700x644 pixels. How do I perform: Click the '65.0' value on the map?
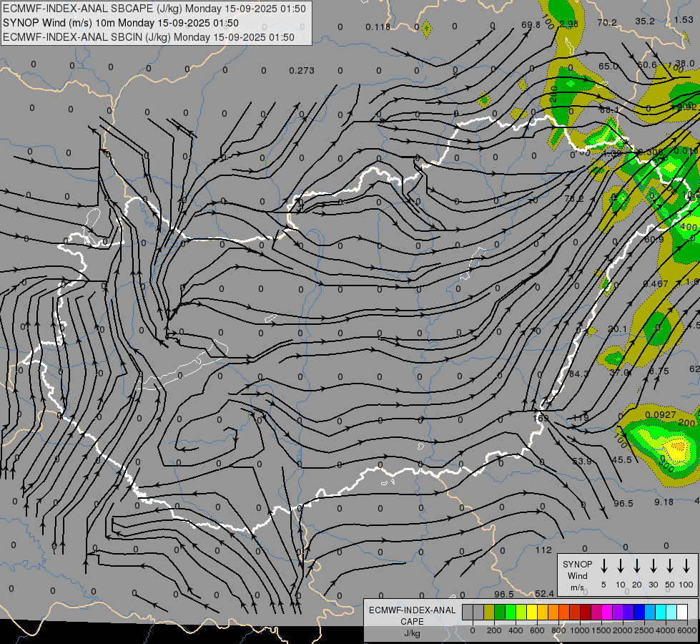608,67
